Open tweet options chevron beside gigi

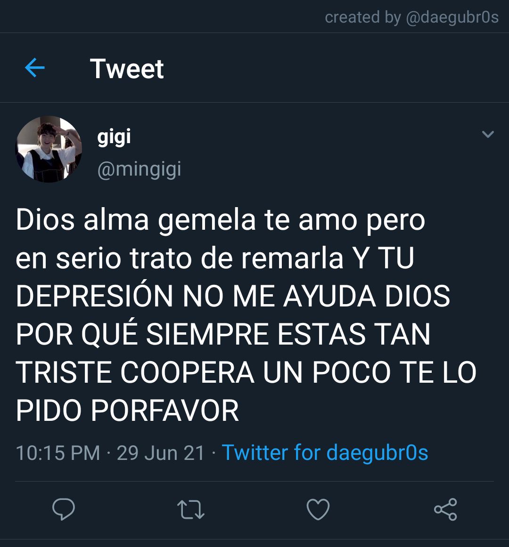[488, 134]
